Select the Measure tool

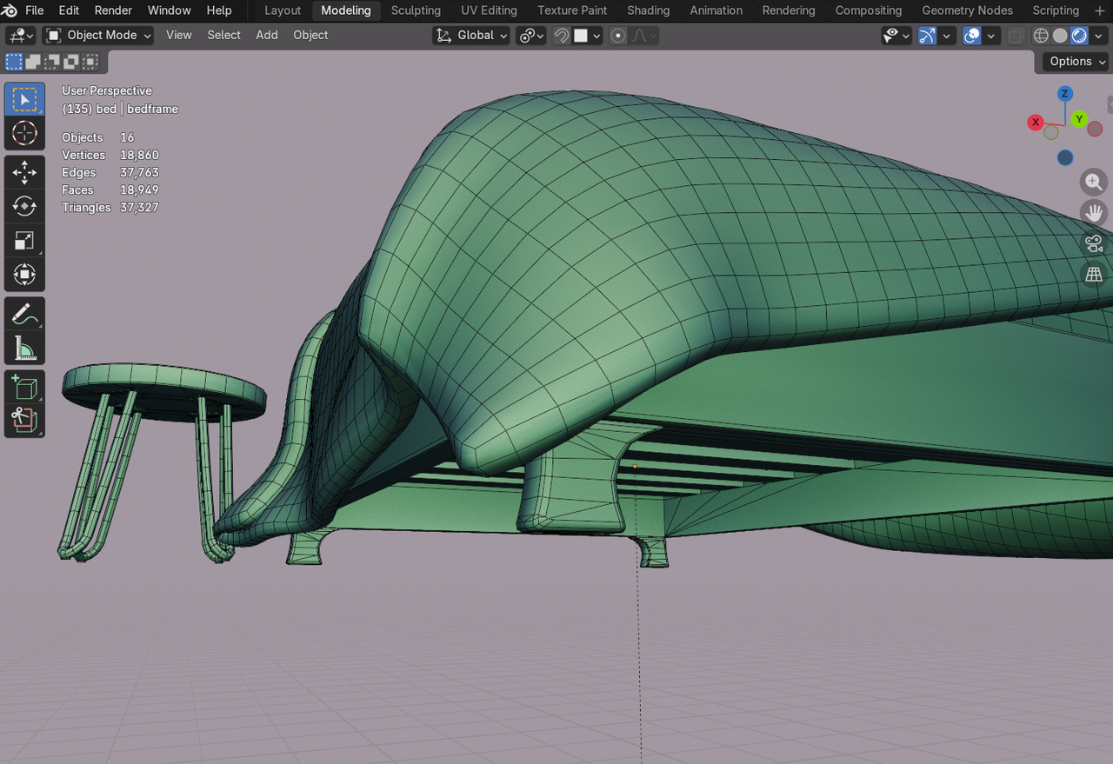[24, 349]
